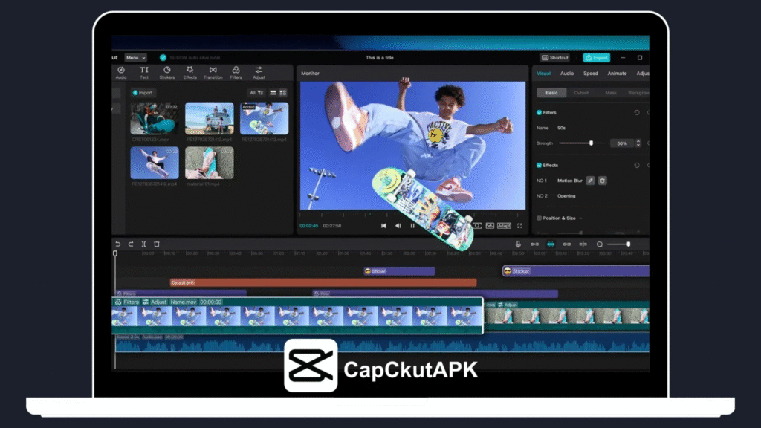The height and width of the screenshot is (428, 761).
Task: Switch to the Speed tab
Action: (590, 74)
